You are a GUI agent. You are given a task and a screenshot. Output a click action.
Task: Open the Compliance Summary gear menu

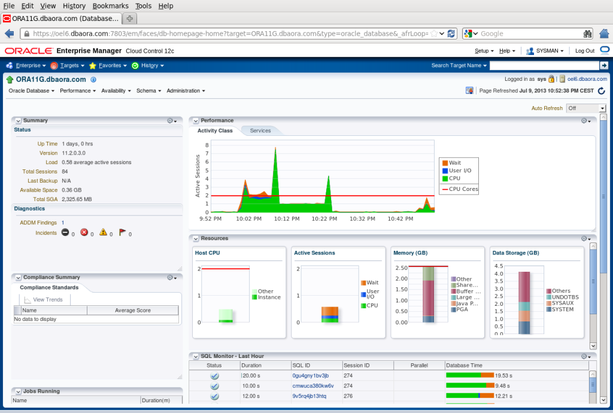(172, 277)
